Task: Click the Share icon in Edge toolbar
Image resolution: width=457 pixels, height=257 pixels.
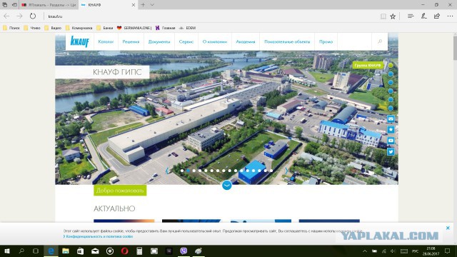Action: [436, 16]
